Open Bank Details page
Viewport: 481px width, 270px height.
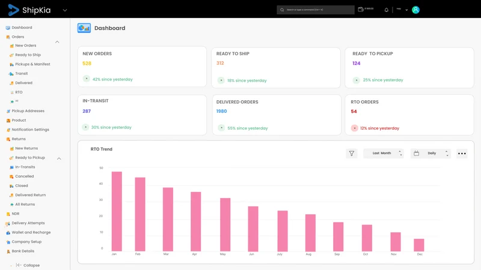tap(23, 251)
